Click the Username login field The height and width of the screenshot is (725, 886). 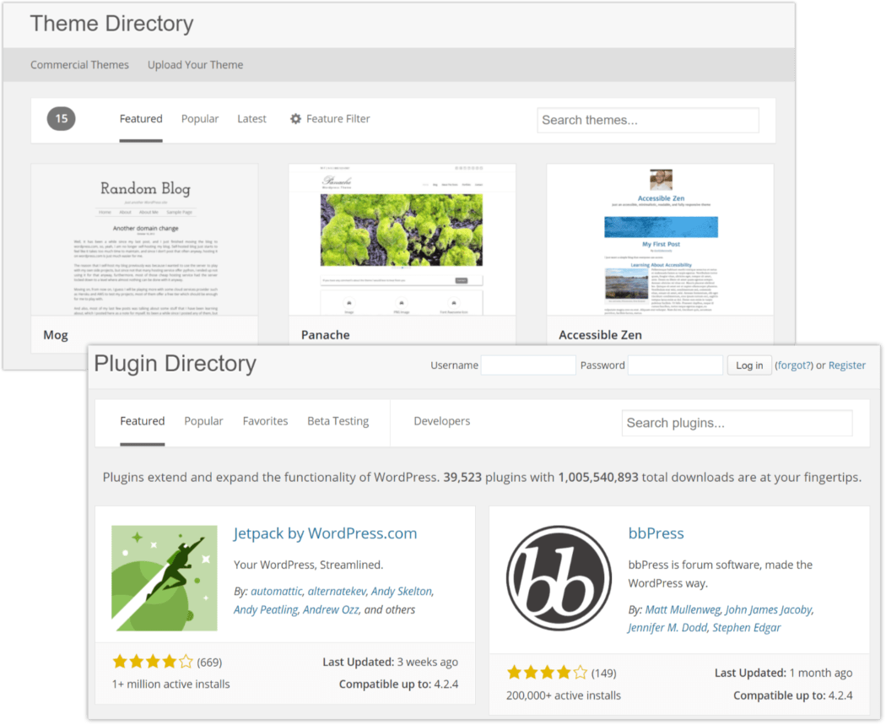click(528, 365)
